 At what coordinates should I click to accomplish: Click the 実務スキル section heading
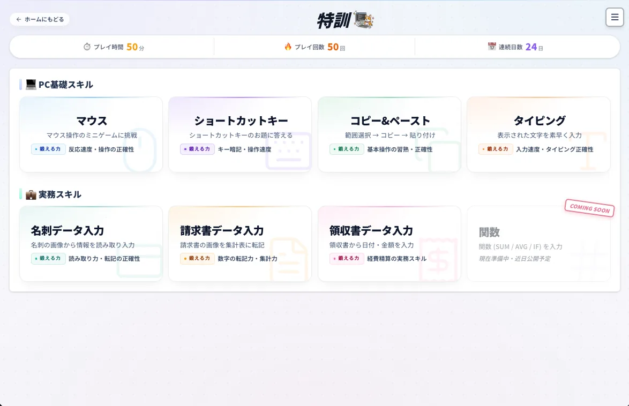[x=54, y=194]
